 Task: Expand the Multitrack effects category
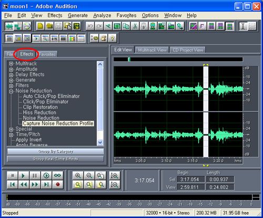point(11,63)
